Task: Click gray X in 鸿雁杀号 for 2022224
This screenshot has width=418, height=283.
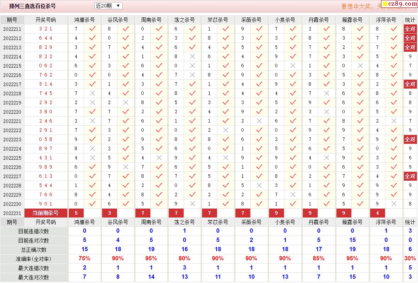Action: point(92,148)
